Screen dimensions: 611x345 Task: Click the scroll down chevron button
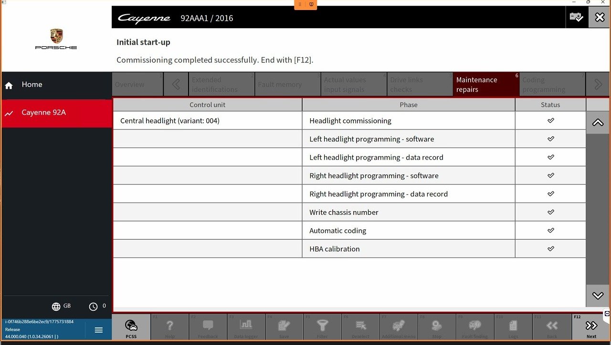(598, 295)
